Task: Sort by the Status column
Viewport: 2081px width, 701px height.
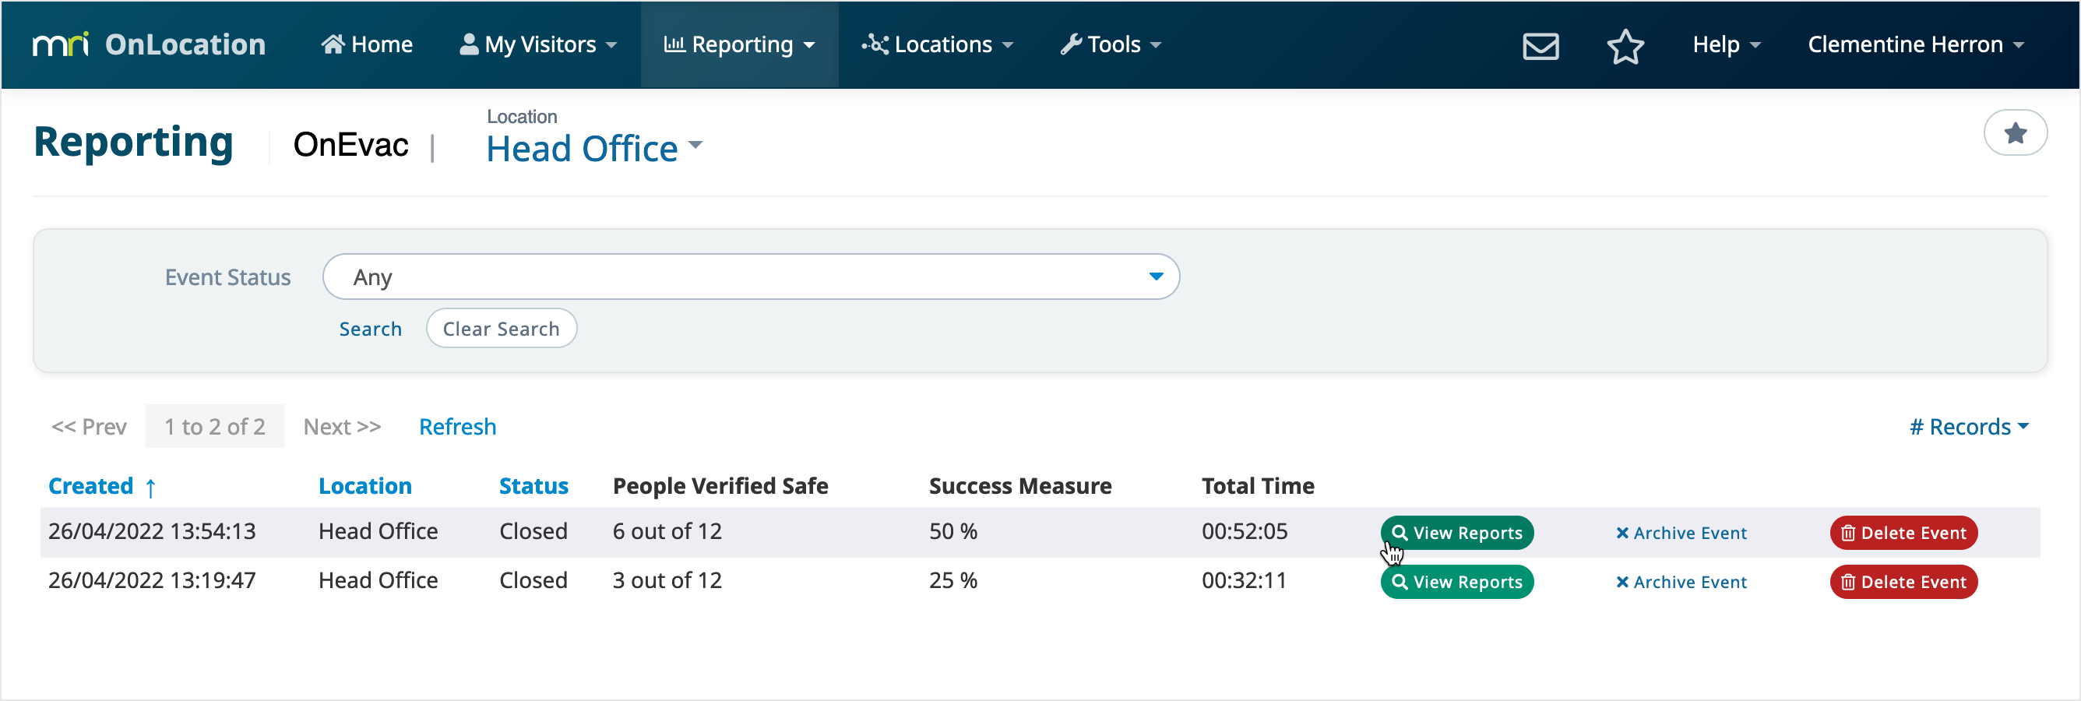Action: click(534, 486)
